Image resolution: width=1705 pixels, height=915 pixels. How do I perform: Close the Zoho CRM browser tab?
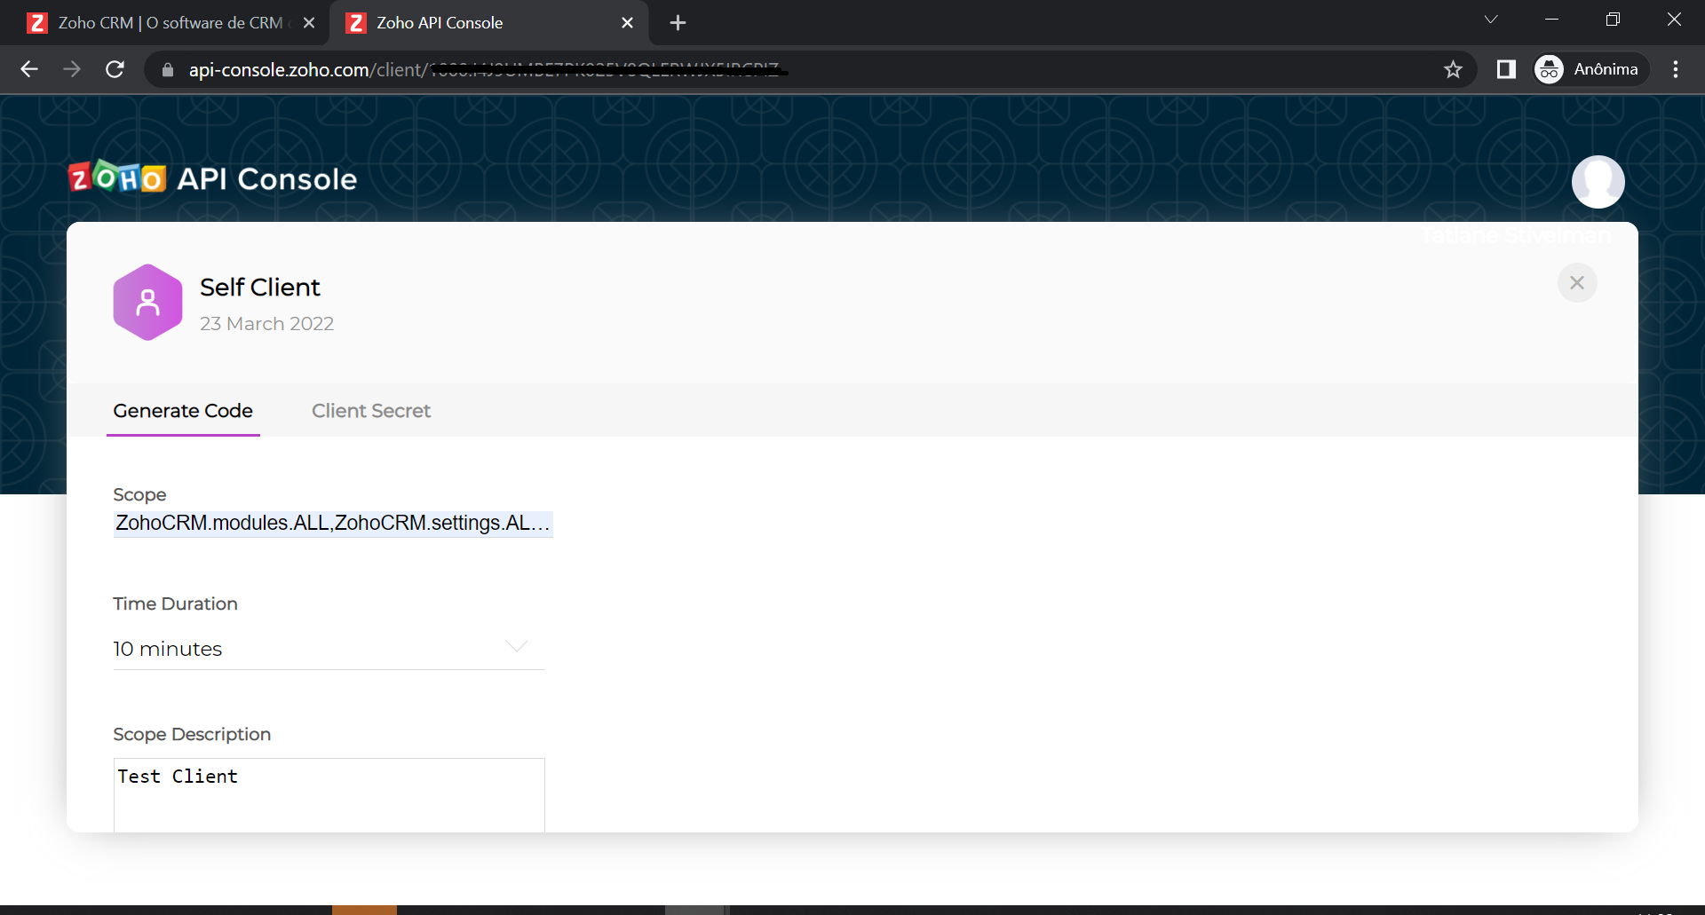pyautogui.click(x=309, y=23)
